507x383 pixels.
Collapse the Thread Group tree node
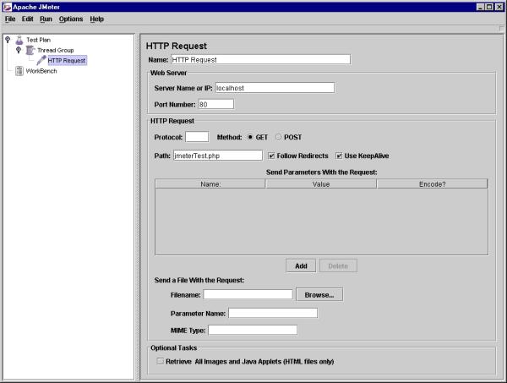click(x=19, y=50)
